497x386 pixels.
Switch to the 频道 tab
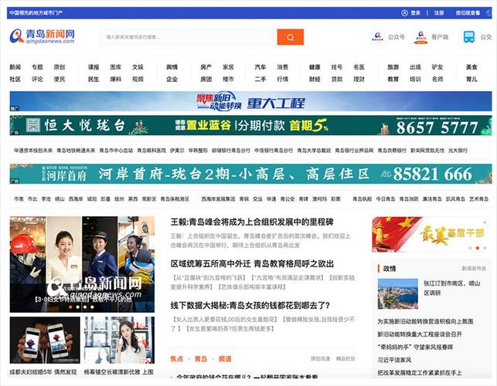[225, 359]
